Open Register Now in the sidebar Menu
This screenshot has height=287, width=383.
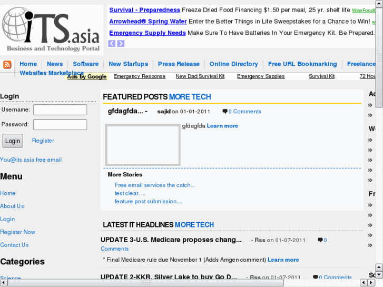[x=17, y=232]
